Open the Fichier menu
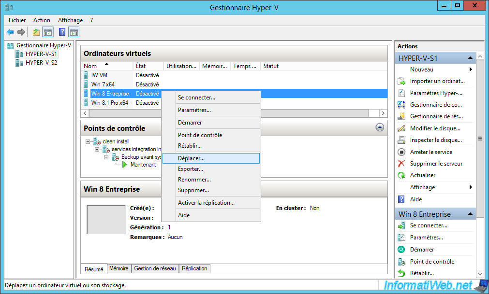This screenshot has width=489, height=294. [17, 20]
